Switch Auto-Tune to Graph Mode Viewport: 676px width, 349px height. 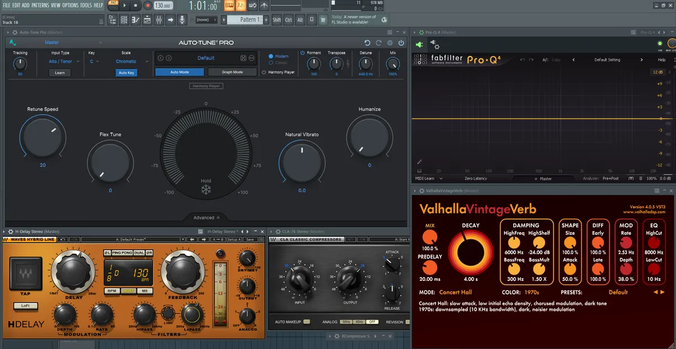point(233,72)
